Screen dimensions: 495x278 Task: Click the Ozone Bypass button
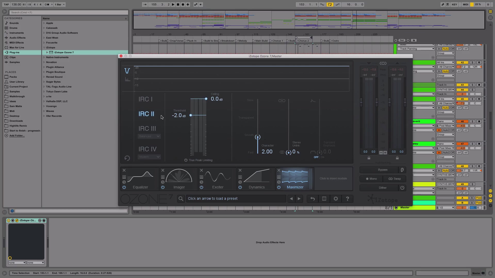pos(379,170)
